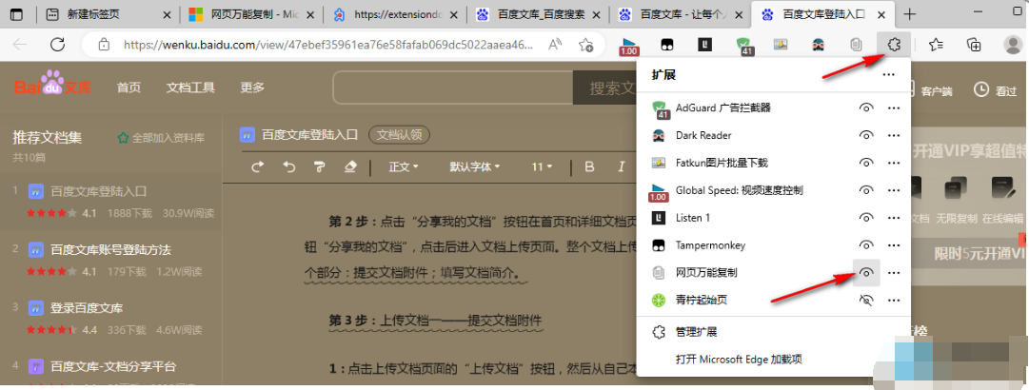Click the Listen 1 toolbar extension icon
The width and height of the screenshot is (1029, 390).
[x=705, y=45]
